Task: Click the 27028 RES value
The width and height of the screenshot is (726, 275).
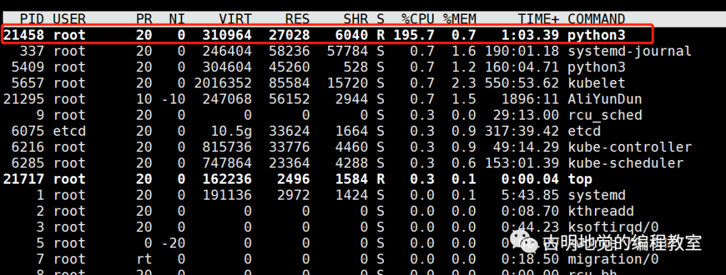Action: click(x=289, y=35)
